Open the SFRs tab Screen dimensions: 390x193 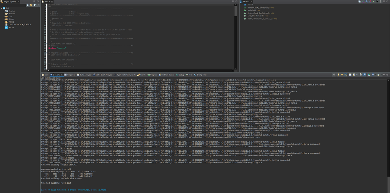tap(189, 75)
